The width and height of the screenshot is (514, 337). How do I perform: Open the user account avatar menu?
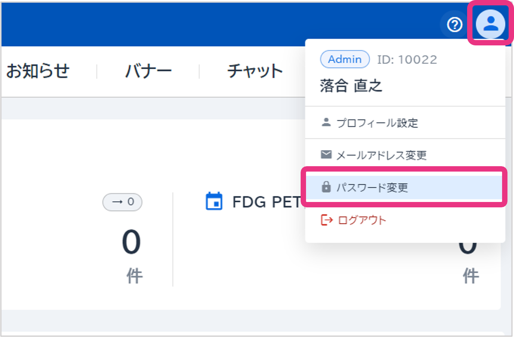pyautogui.click(x=490, y=24)
